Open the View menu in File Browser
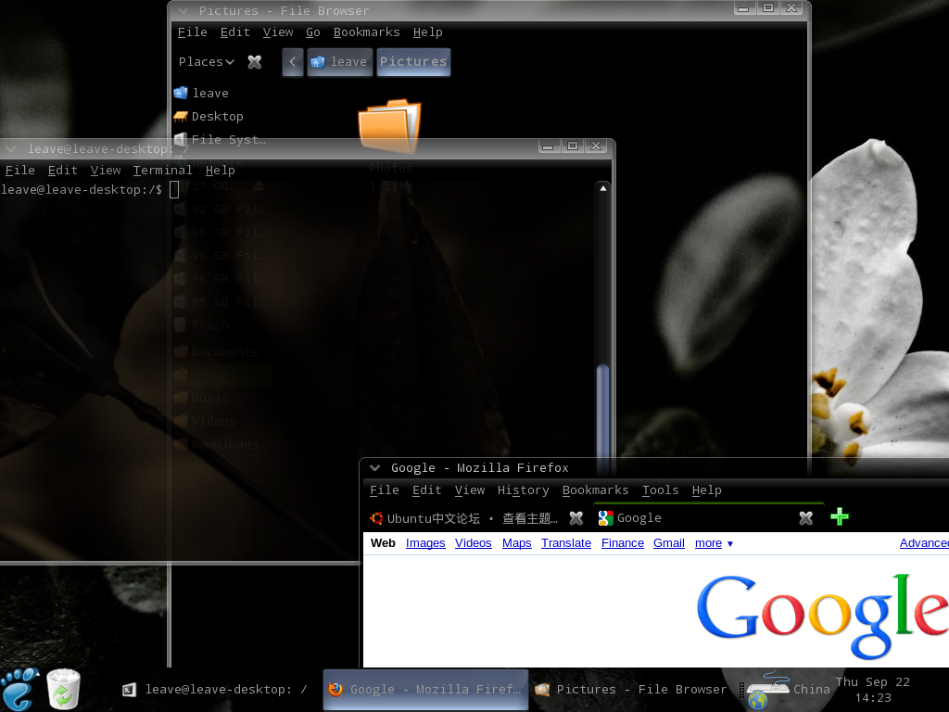This screenshot has height=712, width=949. pyautogui.click(x=278, y=32)
